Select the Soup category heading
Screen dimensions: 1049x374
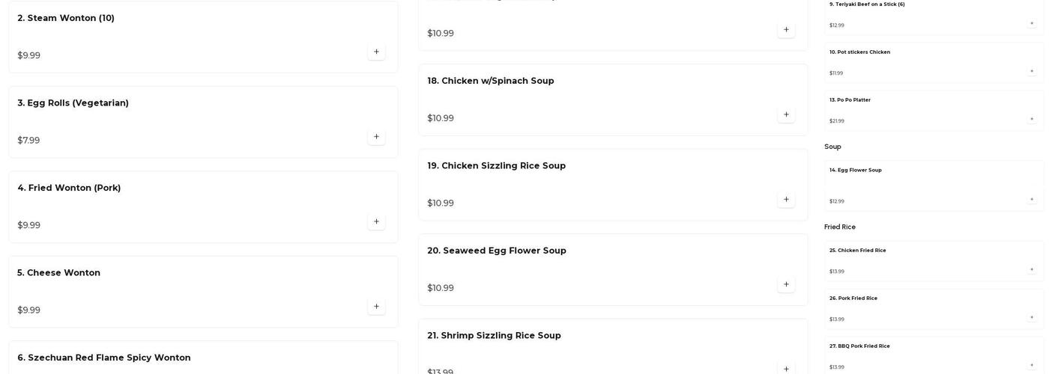832,147
